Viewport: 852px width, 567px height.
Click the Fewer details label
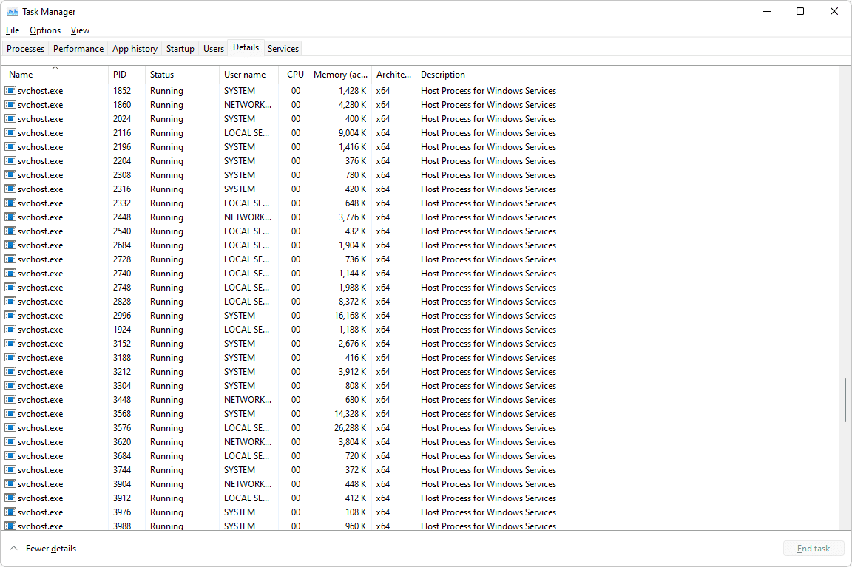tap(51, 549)
